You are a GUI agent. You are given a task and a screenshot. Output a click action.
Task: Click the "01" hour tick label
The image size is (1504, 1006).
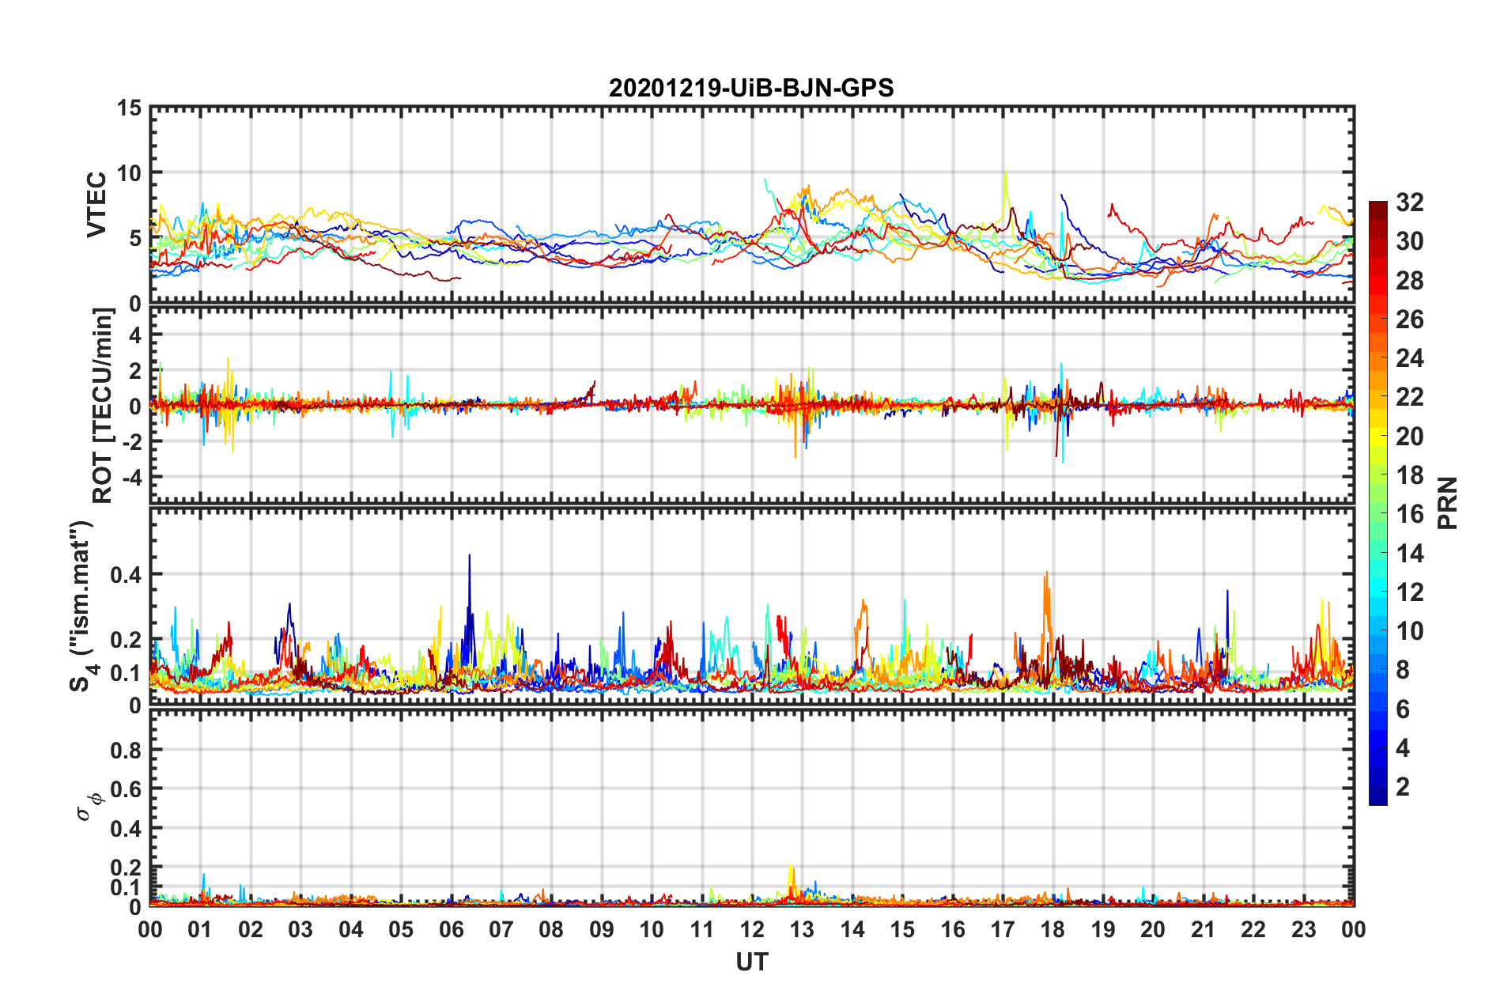[x=200, y=929]
